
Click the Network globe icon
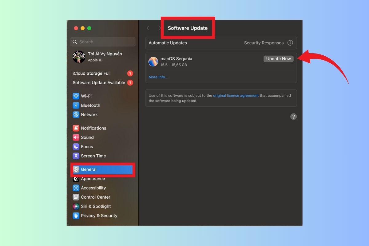tap(76, 115)
